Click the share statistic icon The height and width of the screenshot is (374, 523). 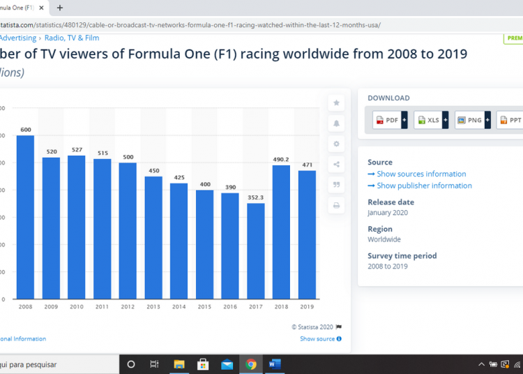(x=337, y=165)
